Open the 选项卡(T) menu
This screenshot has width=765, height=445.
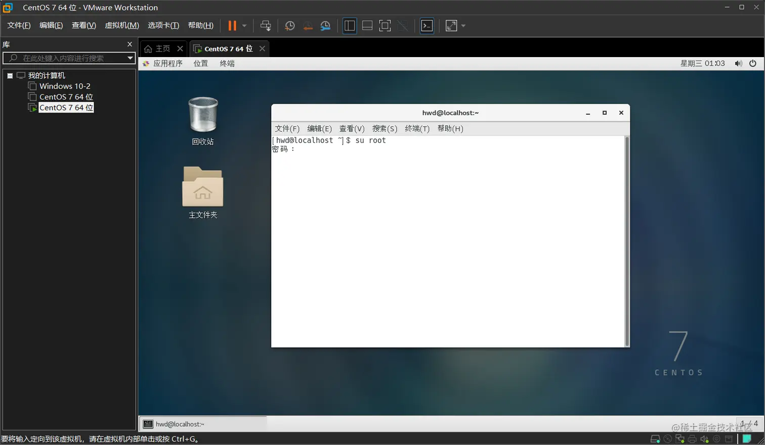coord(163,25)
